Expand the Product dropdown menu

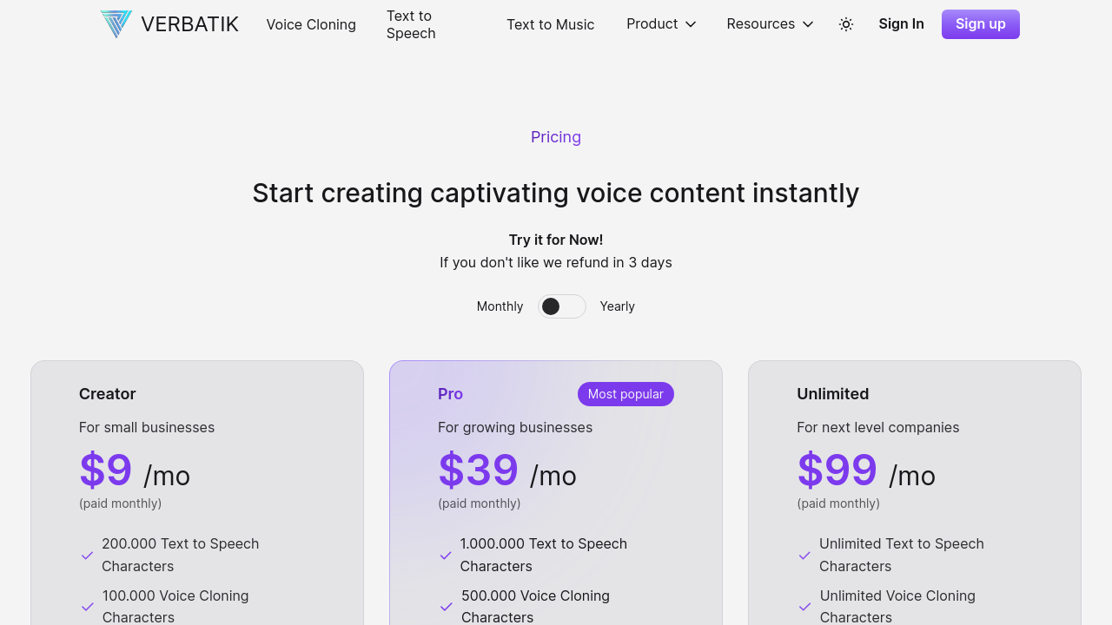[661, 24]
